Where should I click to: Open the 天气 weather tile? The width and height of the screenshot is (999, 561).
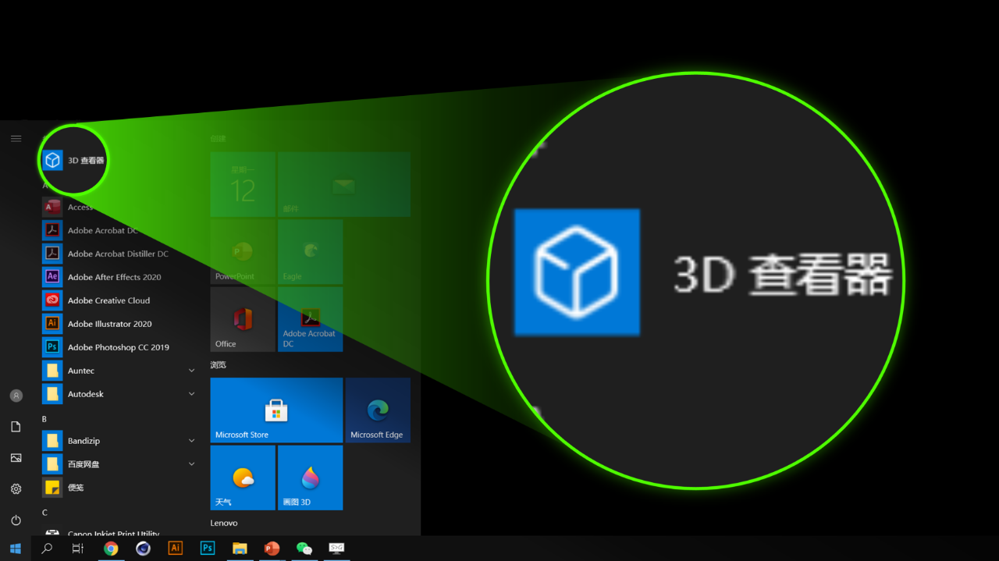click(243, 478)
